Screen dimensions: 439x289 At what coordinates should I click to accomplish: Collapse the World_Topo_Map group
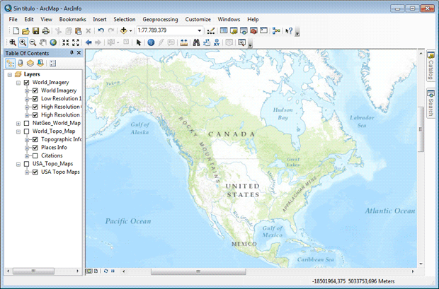coord(18,131)
